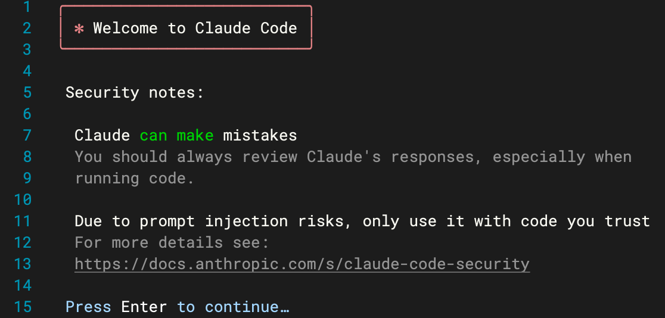This screenshot has height=318, width=665.
Task: Select line number 2 in the gutter
Action: click(26, 28)
